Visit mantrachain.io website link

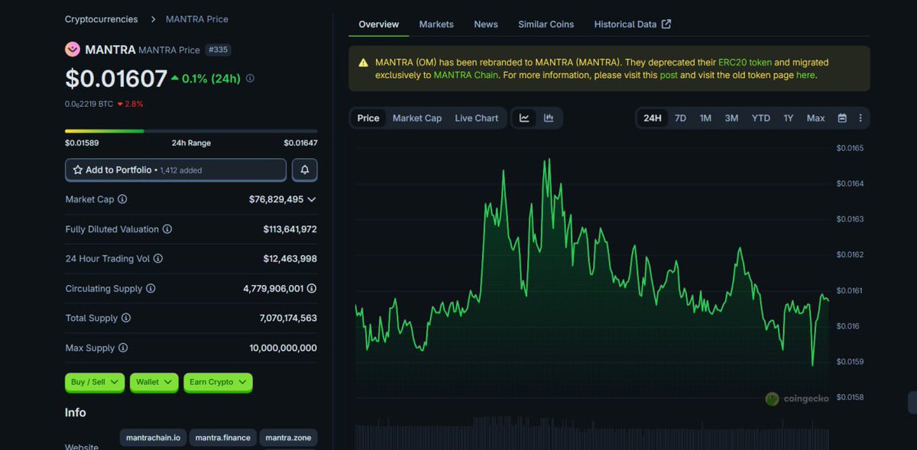(x=153, y=438)
